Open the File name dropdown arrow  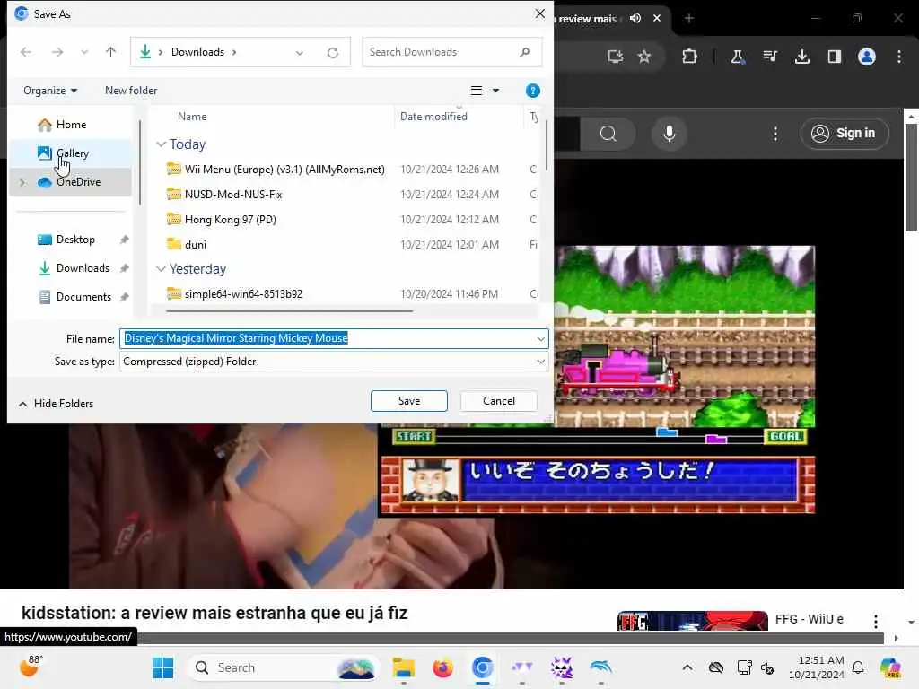[540, 338]
